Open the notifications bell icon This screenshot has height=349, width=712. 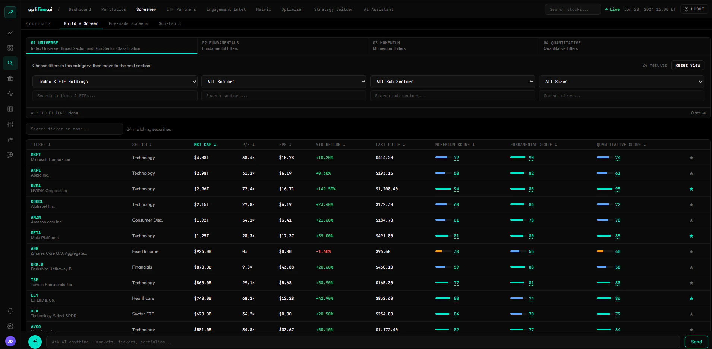tap(10, 311)
